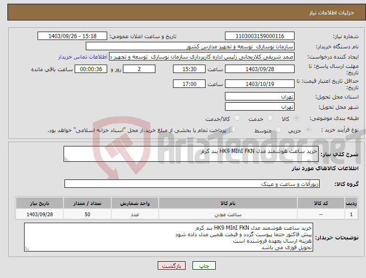
Task: Click the request creator field صمد شریفی
Action: pyautogui.click(x=202, y=57)
